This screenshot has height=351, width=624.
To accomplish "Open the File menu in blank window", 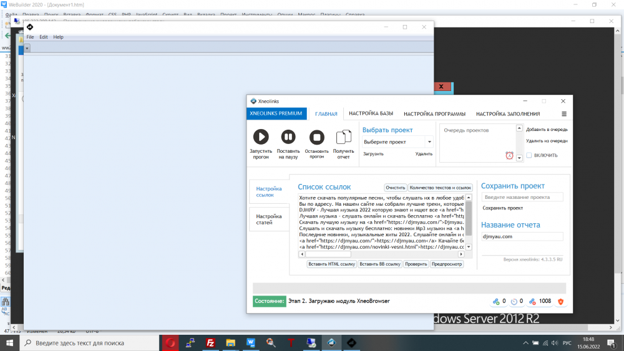I will pos(30,37).
